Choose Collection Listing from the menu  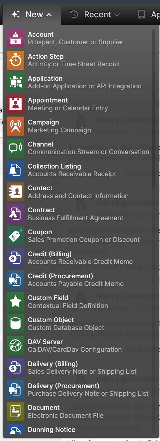click(79, 170)
